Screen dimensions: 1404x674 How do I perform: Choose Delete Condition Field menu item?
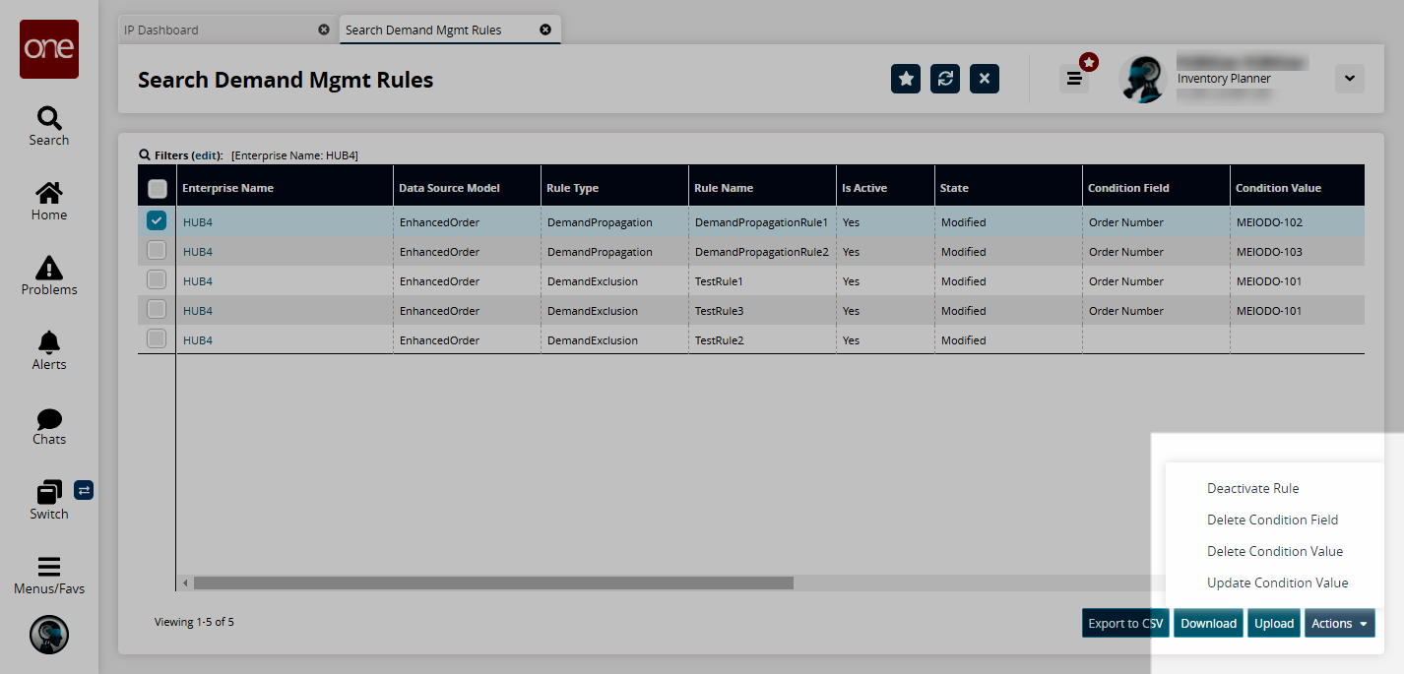coord(1273,520)
